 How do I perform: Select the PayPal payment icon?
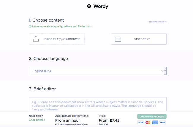(x=162, y=122)
